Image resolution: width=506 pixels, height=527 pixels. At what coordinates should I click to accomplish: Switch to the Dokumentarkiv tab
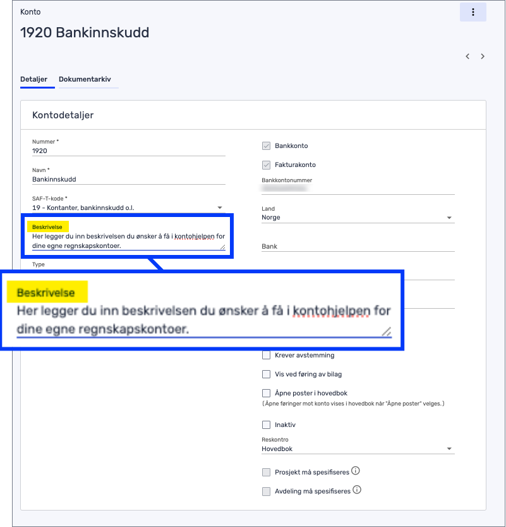click(85, 80)
